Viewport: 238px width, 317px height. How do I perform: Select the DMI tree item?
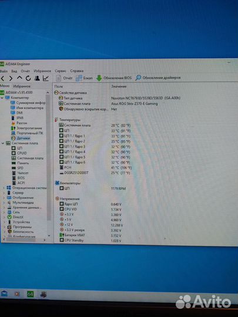coord(16,113)
